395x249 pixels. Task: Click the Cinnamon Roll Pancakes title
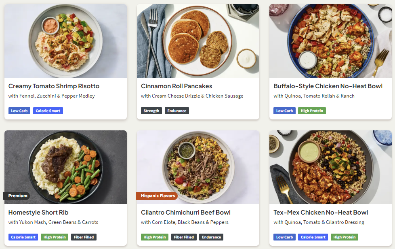pyautogui.click(x=176, y=86)
